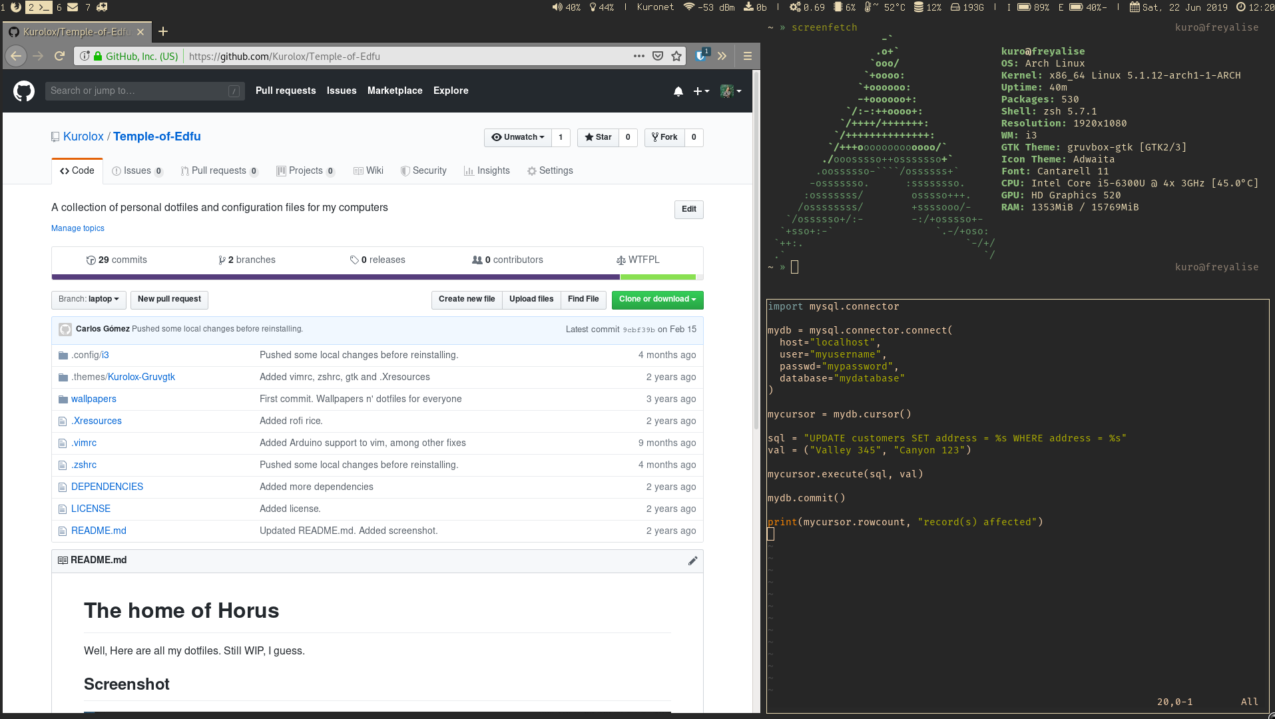
Task: View 29 commits history
Action: tap(117, 260)
